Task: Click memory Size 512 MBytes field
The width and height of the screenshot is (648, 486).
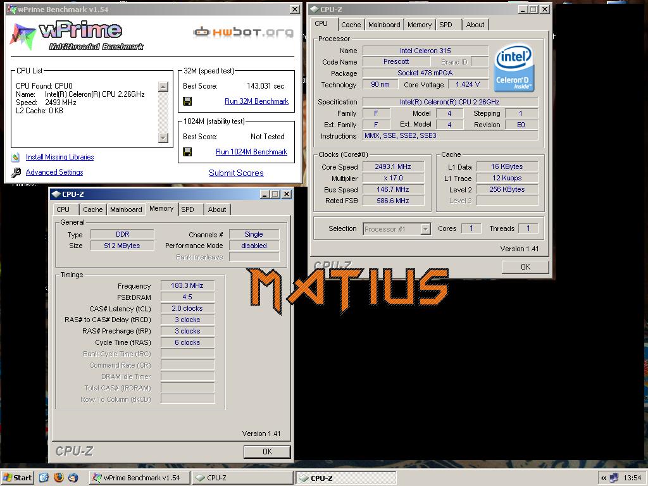Action: (x=122, y=246)
